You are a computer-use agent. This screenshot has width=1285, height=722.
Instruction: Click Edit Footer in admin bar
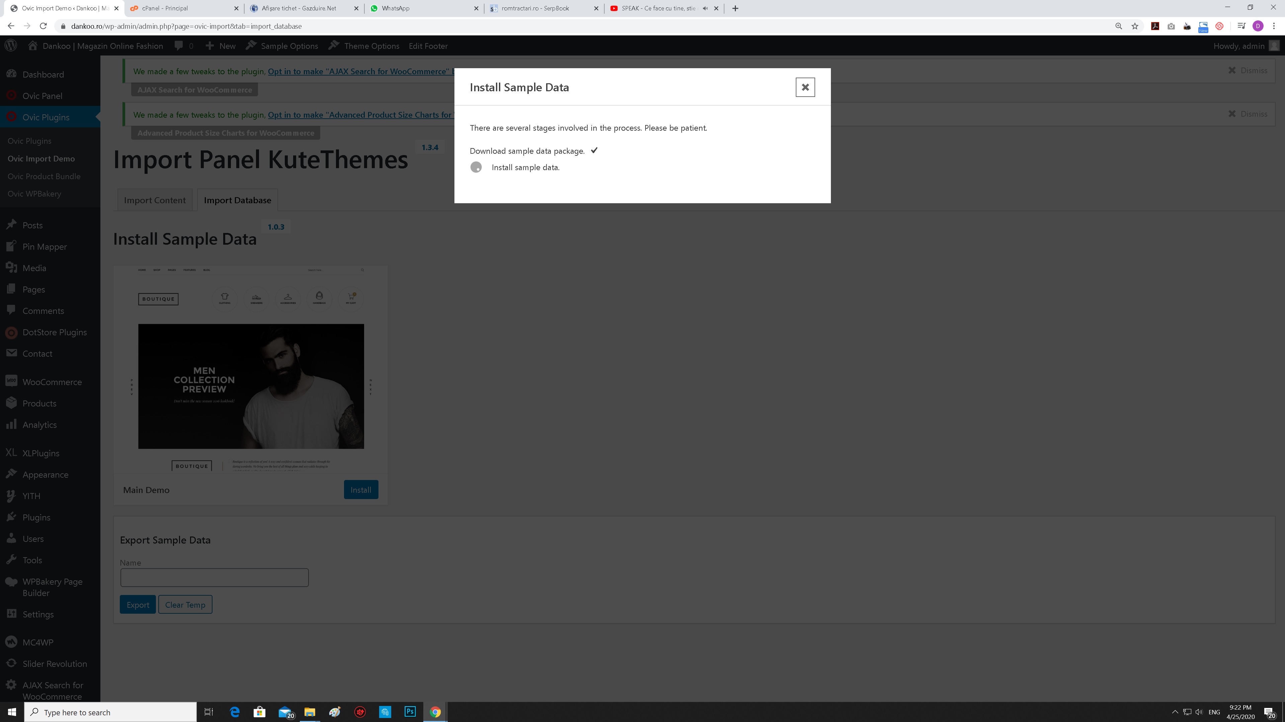click(x=428, y=46)
